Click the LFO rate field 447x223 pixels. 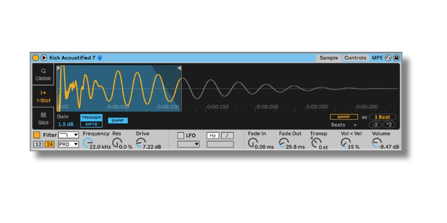220,144
